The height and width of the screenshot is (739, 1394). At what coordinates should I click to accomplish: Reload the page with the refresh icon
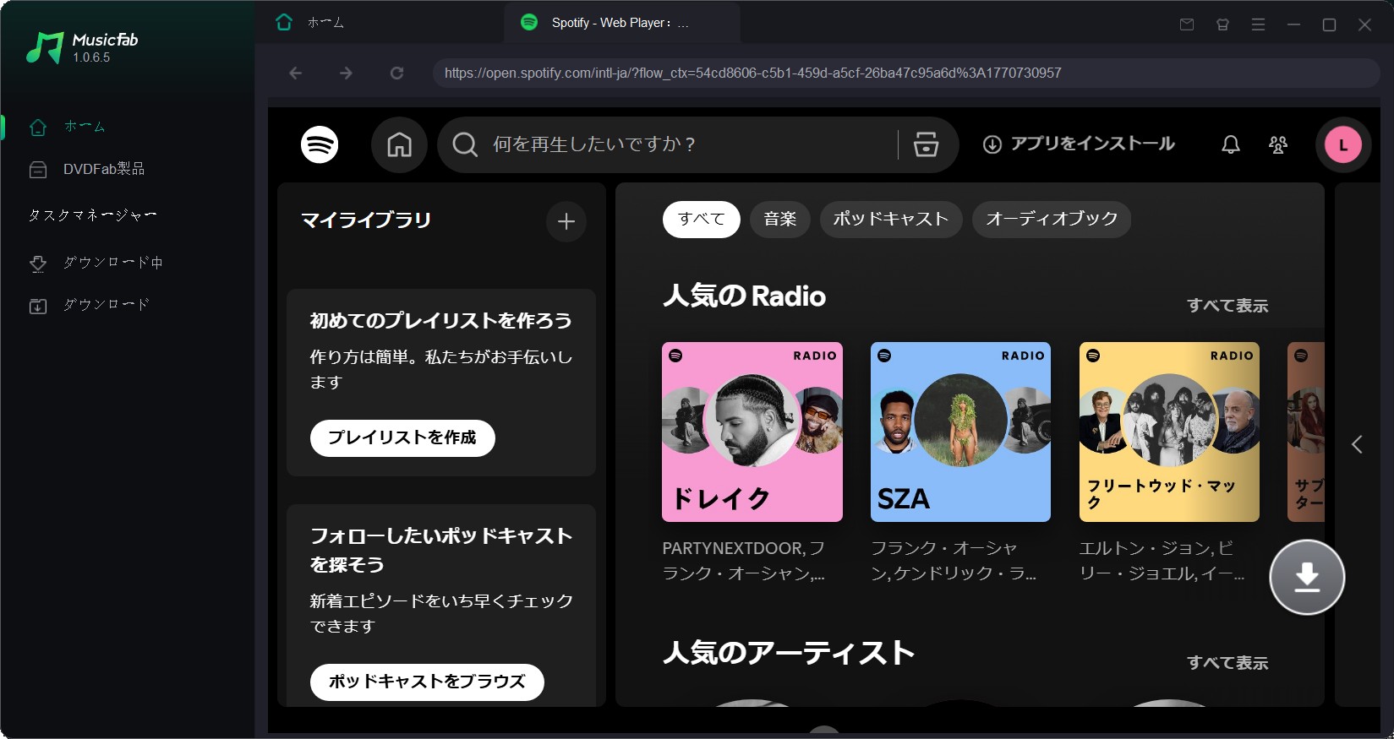(396, 73)
